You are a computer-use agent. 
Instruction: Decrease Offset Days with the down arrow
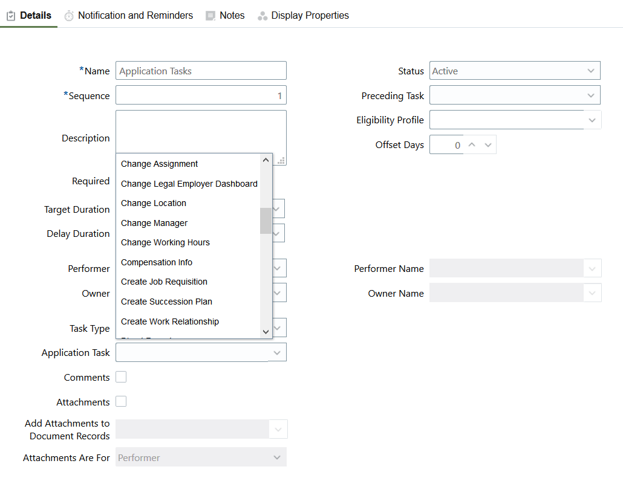[x=488, y=145]
